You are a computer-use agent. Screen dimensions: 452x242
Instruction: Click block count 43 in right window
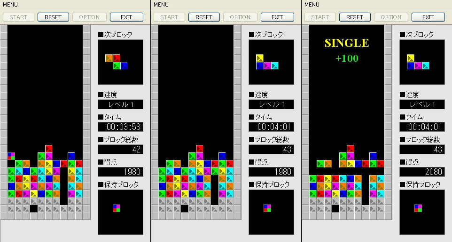coord(422,149)
